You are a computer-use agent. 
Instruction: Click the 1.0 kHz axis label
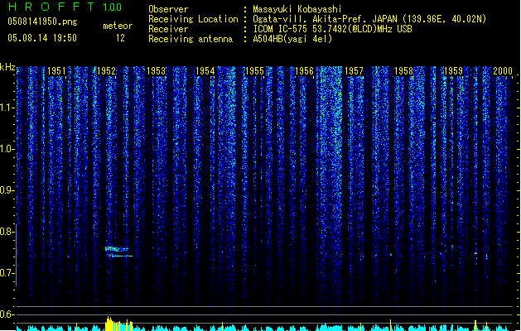coord(7,149)
